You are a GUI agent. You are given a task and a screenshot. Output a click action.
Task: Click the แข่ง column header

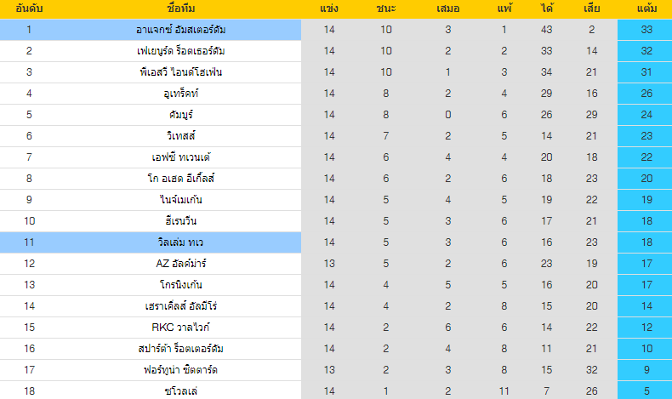[x=329, y=9]
